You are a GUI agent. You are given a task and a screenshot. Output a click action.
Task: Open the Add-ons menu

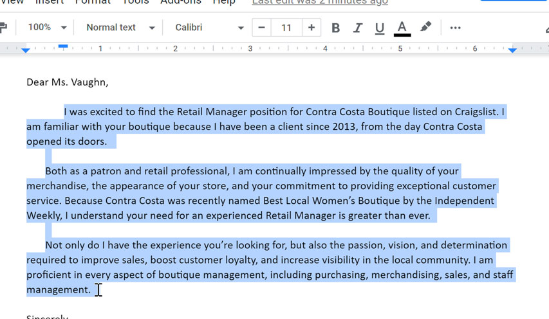[x=180, y=2]
